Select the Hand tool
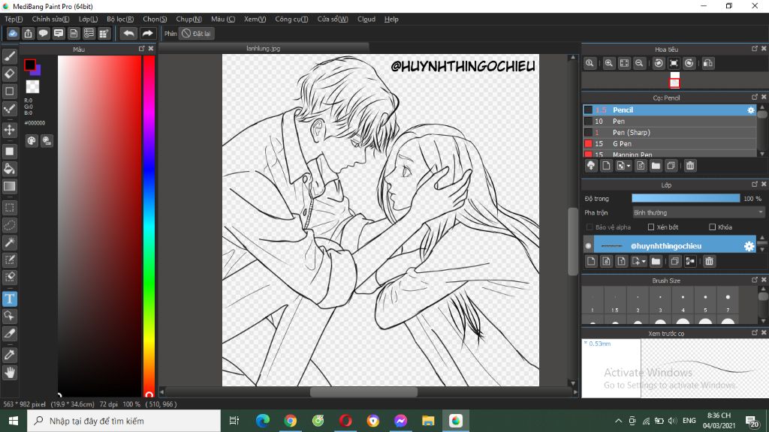 (x=9, y=373)
